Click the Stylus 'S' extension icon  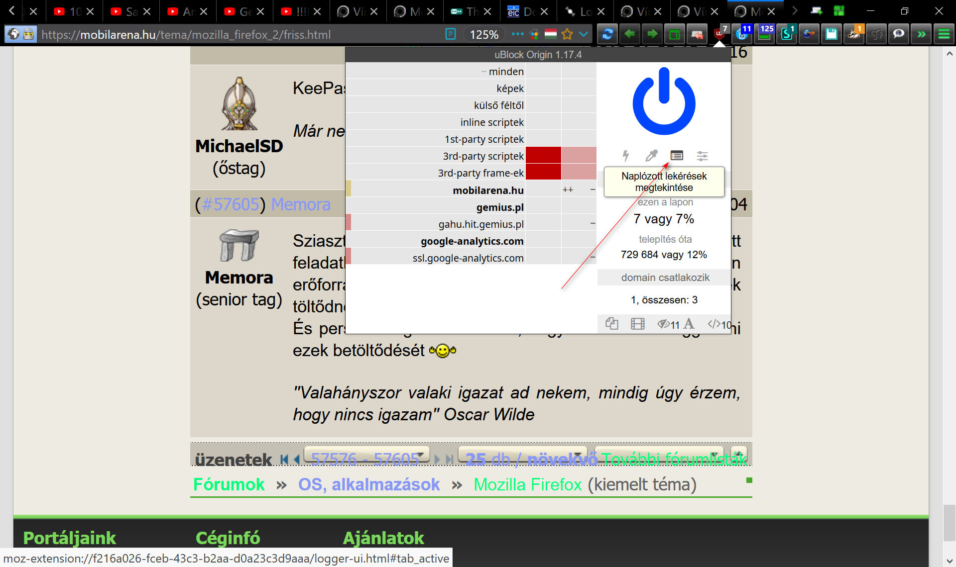click(x=787, y=34)
